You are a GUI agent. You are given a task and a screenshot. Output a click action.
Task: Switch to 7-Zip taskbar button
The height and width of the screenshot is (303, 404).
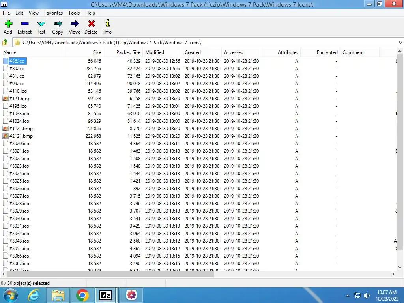coord(105,295)
